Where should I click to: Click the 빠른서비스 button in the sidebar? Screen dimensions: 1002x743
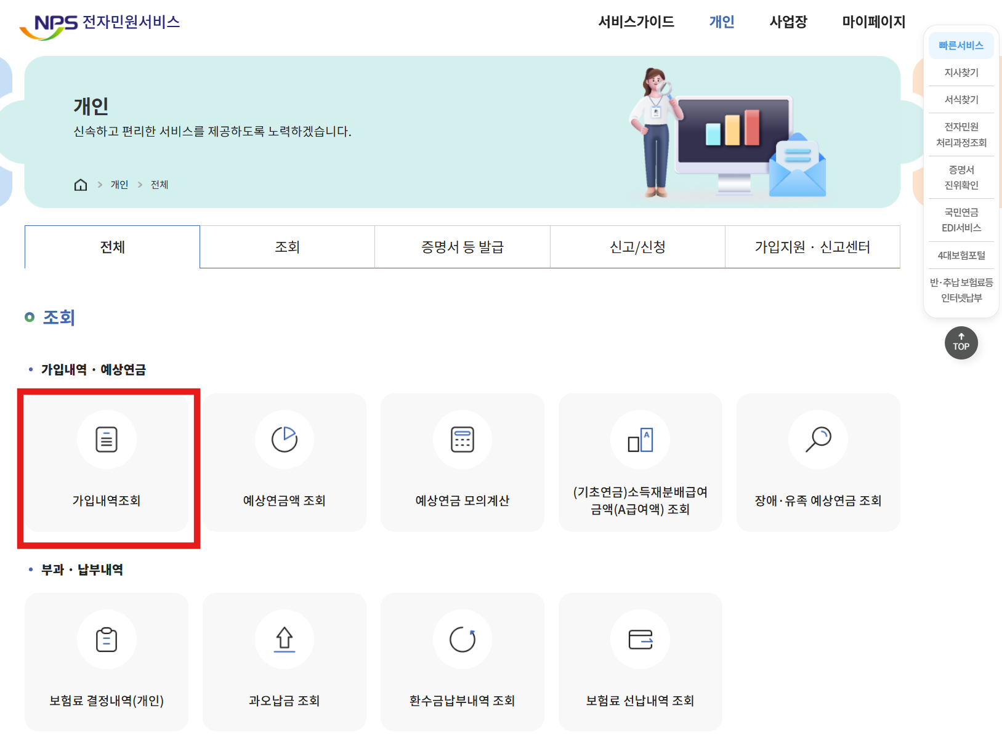(x=961, y=44)
